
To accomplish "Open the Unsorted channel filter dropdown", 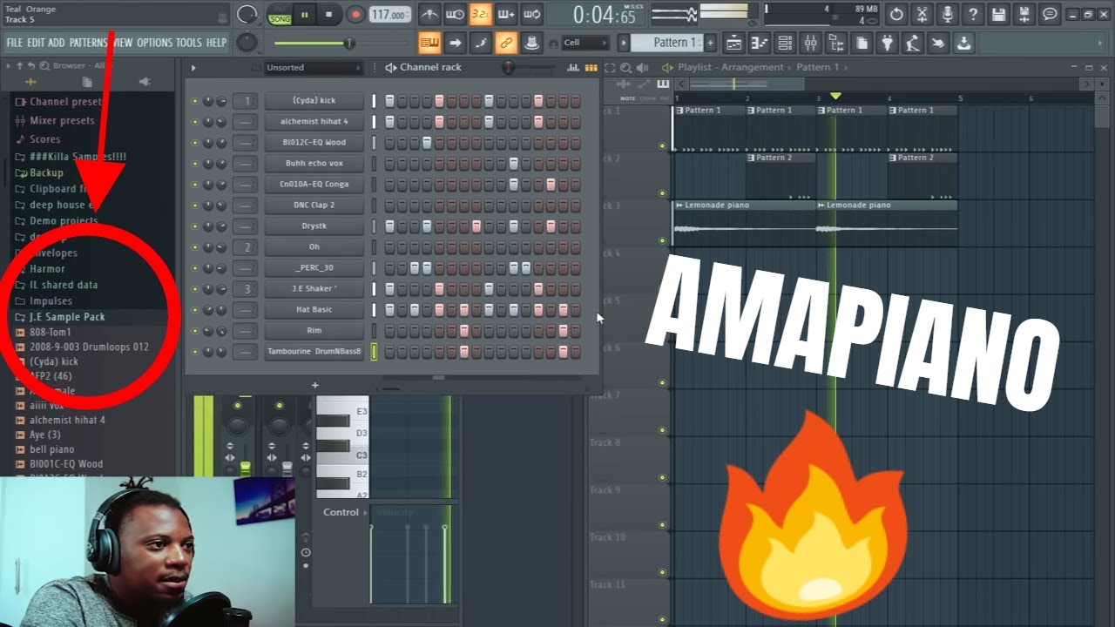I will click(x=314, y=68).
